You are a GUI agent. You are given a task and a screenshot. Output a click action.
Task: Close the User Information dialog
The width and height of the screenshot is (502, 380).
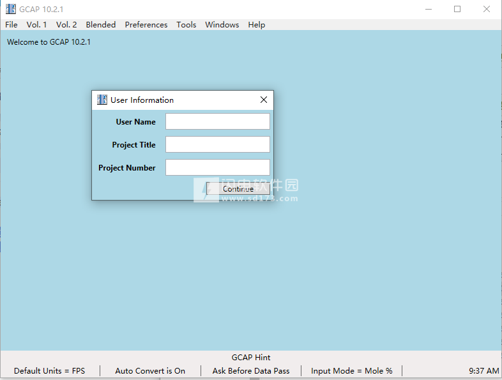coord(264,100)
